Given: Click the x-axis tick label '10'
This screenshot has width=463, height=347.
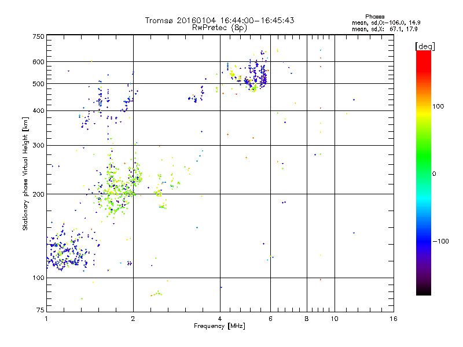Looking at the screenshot, I should (x=335, y=319).
